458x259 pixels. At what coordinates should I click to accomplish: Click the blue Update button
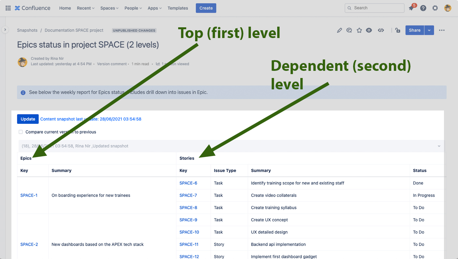[28, 119]
